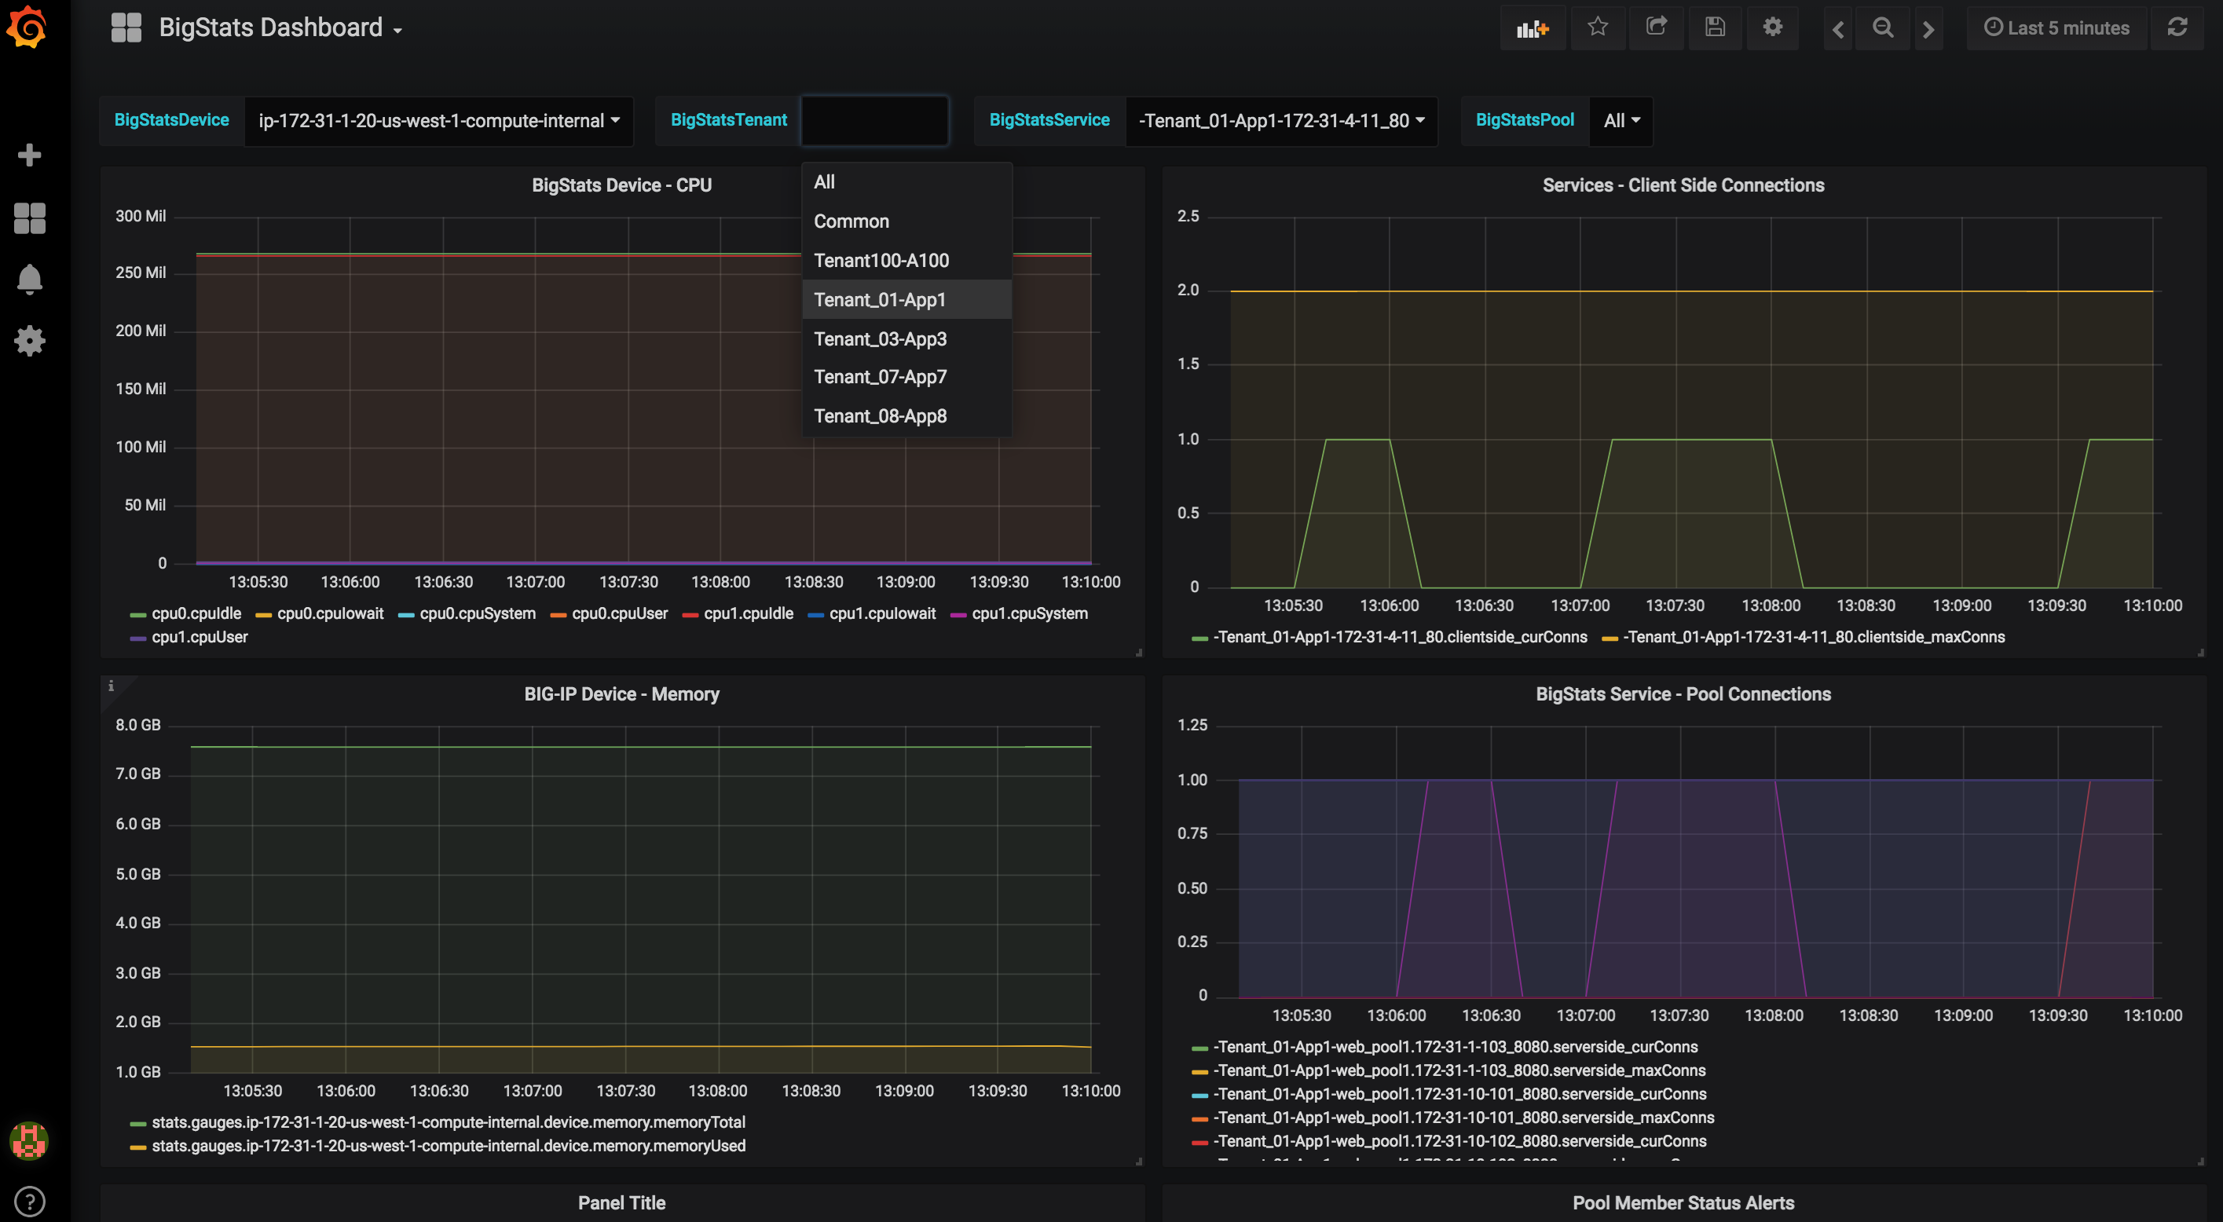The width and height of the screenshot is (2223, 1222).
Task: Click the BigStats Dashboard title
Action: pos(270,27)
